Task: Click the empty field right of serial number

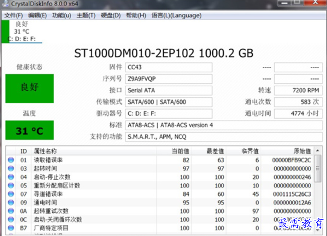Action: [298, 79]
